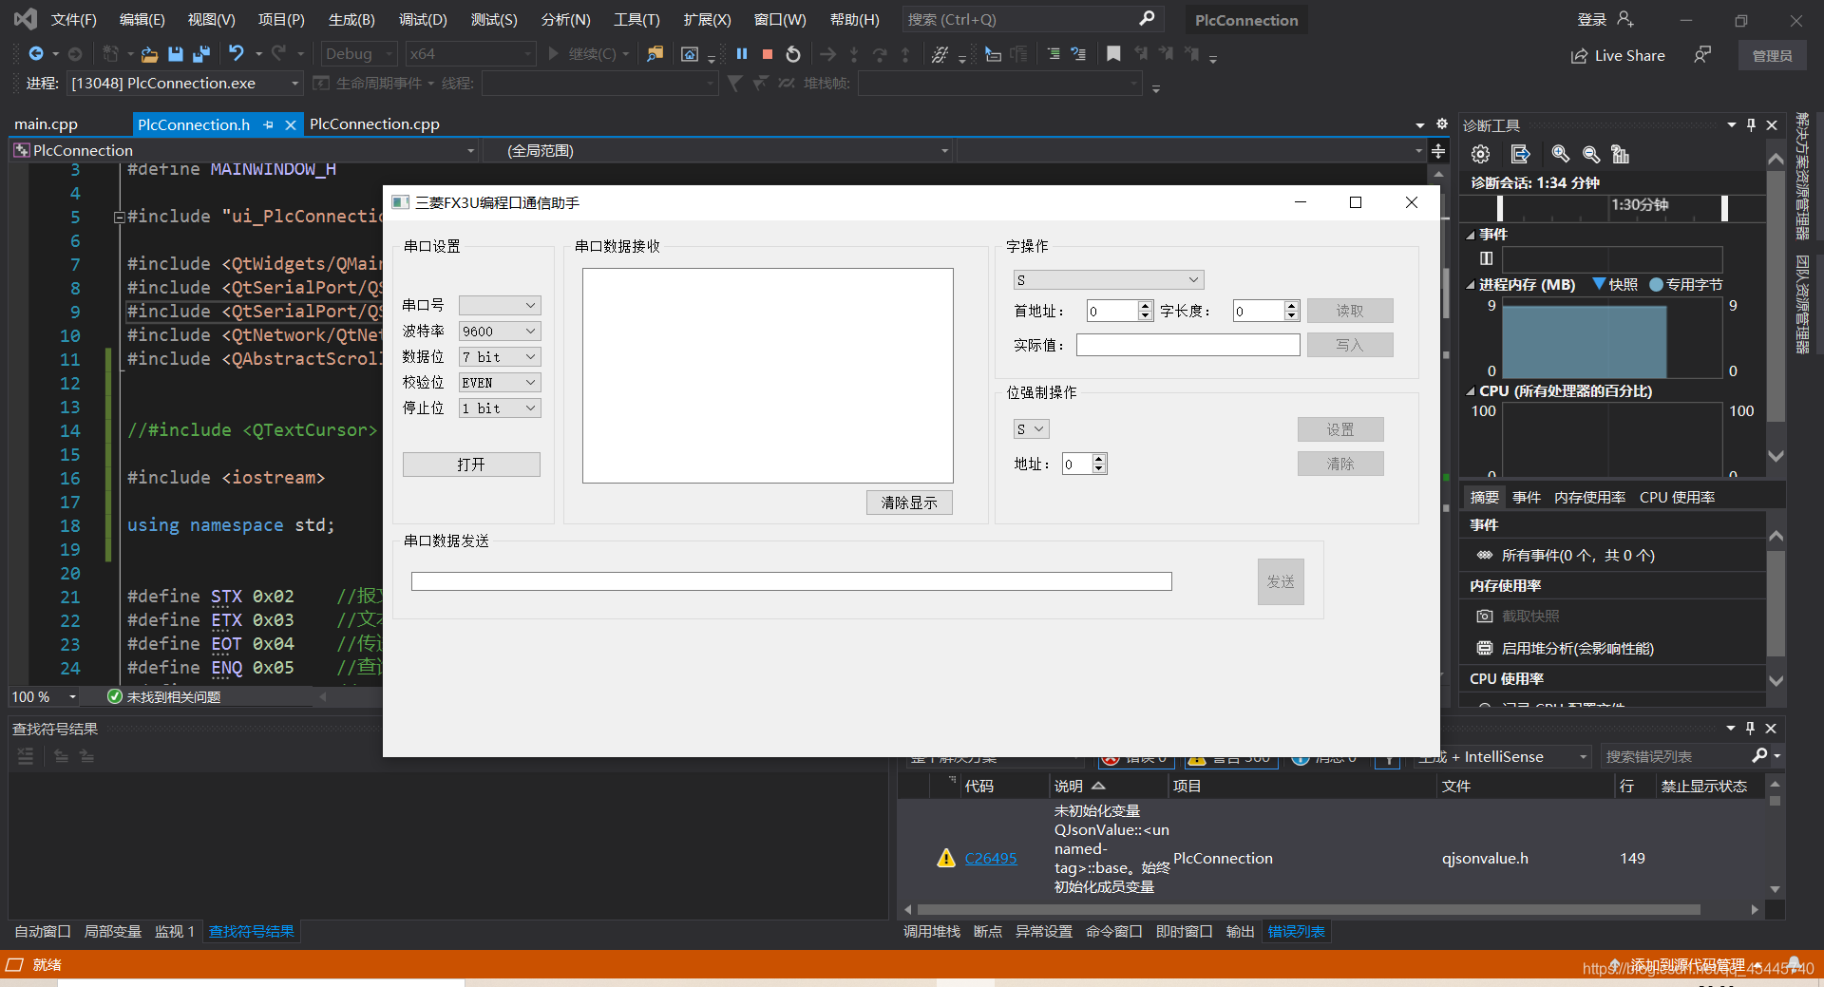Click the Save All toolbar icon
This screenshot has width=1824, height=987.
click(x=200, y=54)
